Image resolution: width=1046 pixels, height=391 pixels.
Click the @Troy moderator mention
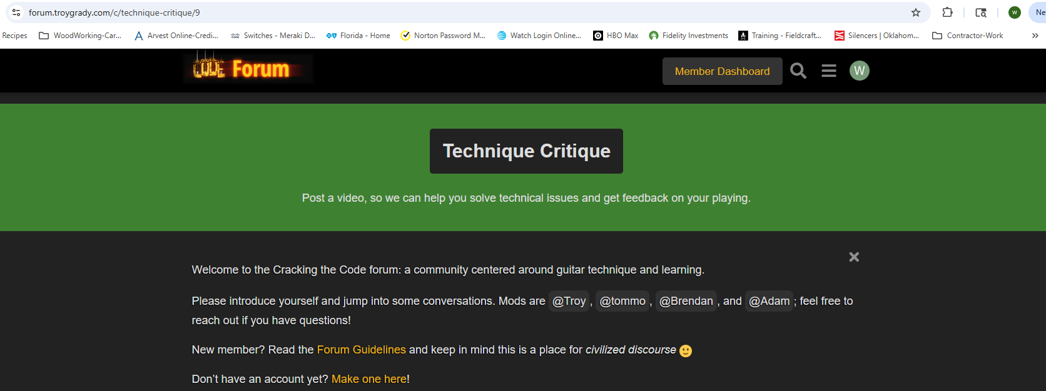coord(569,301)
